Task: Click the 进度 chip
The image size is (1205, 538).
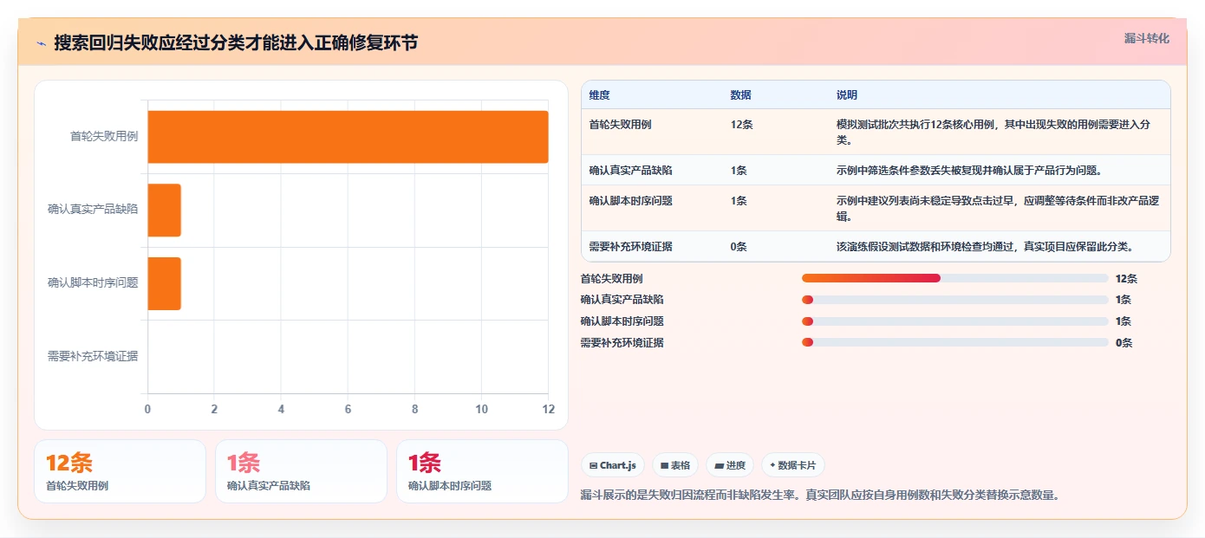Action: [x=730, y=465]
